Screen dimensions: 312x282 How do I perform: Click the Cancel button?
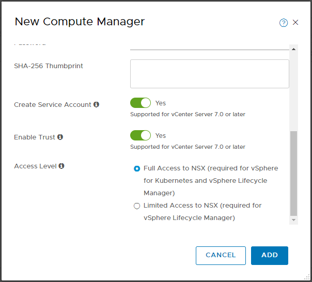pos(221,256)
